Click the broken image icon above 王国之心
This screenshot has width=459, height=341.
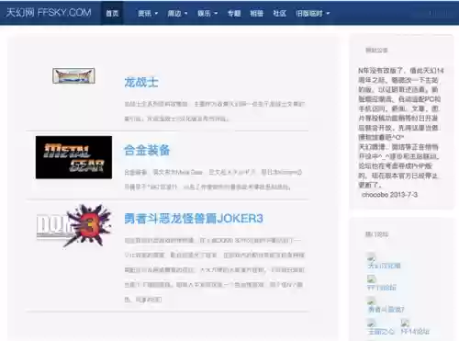pos(371,323)
